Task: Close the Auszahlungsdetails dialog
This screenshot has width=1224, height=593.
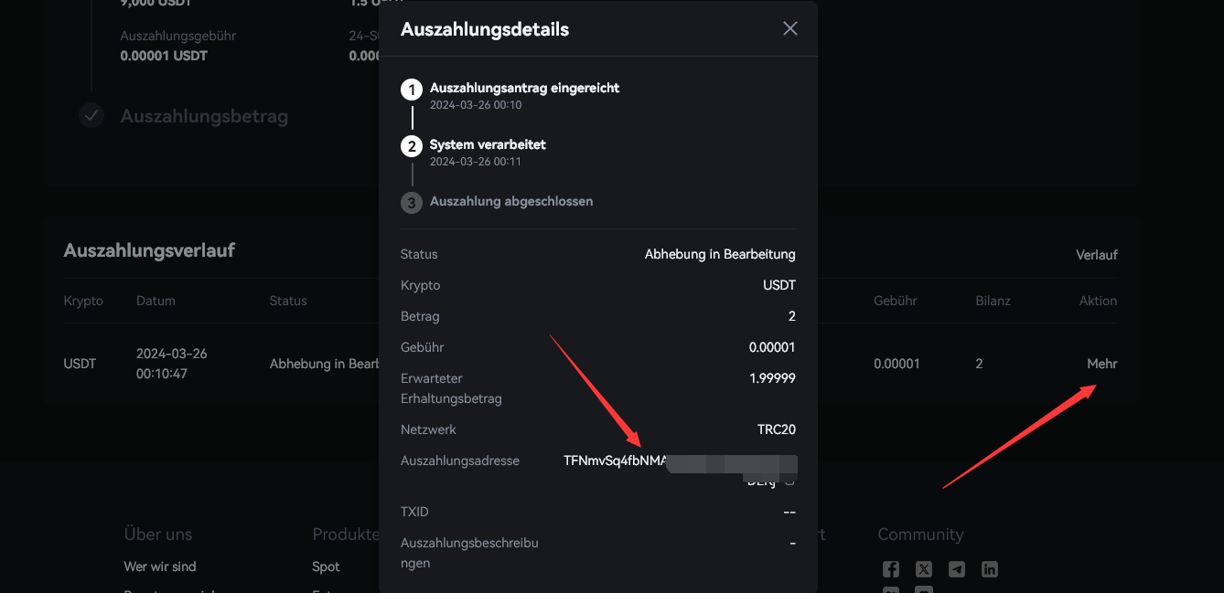Action: coord(790,28)
